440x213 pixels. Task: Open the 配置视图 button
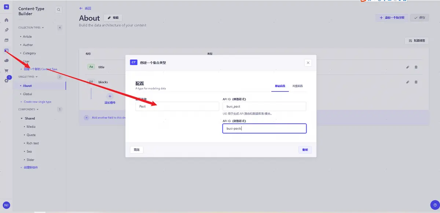pyautogui.click(x=417, y=41)
